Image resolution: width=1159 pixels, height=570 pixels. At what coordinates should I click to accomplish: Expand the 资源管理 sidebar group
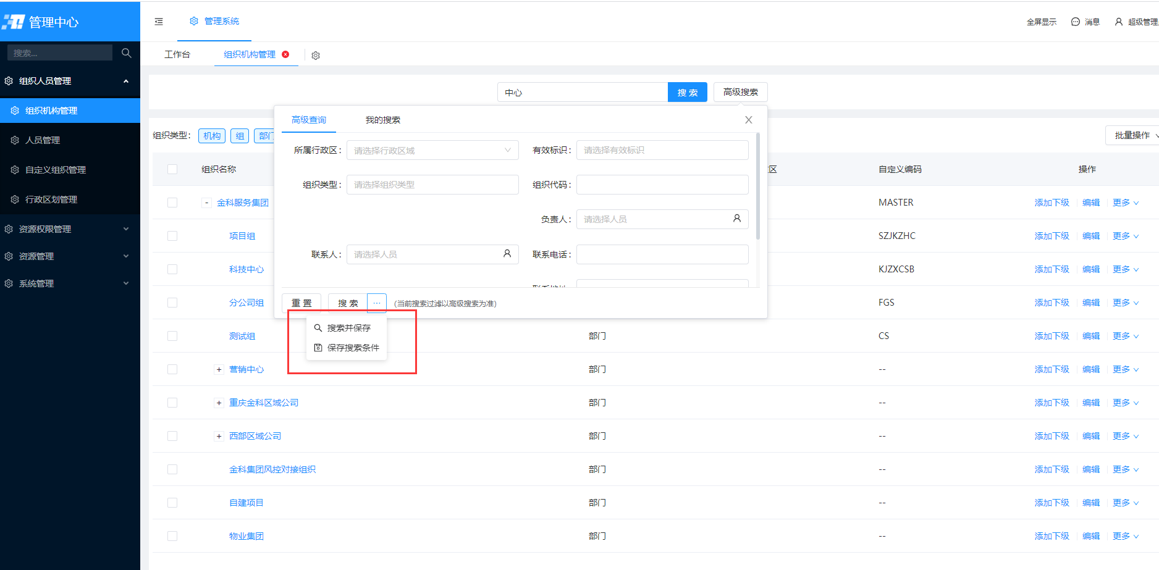click(x=70, y=256)
